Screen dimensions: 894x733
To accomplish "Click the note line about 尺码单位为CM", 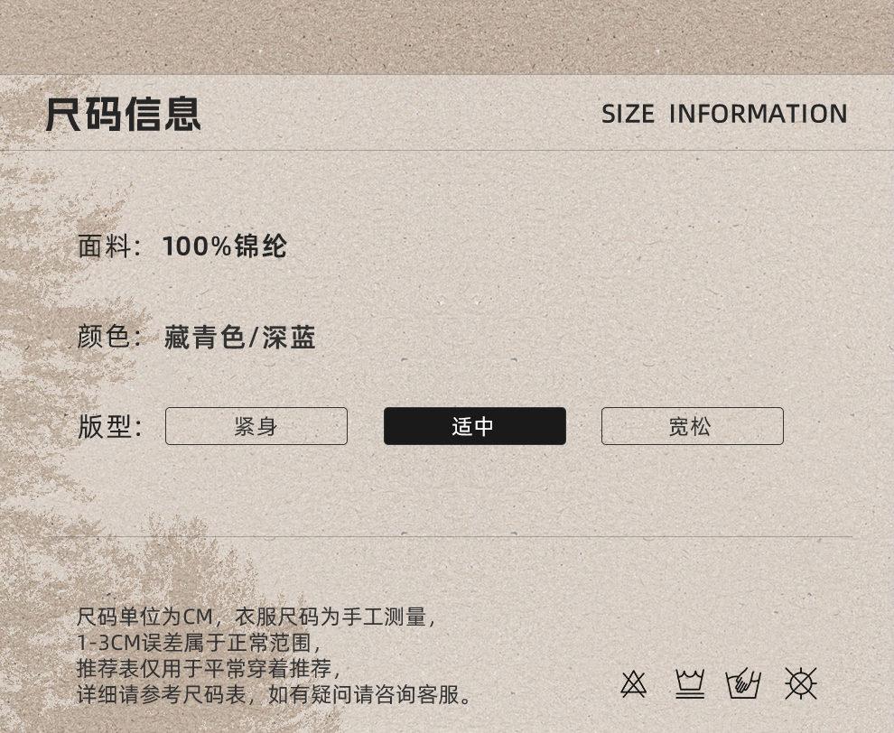I will (x=256, y=617).
